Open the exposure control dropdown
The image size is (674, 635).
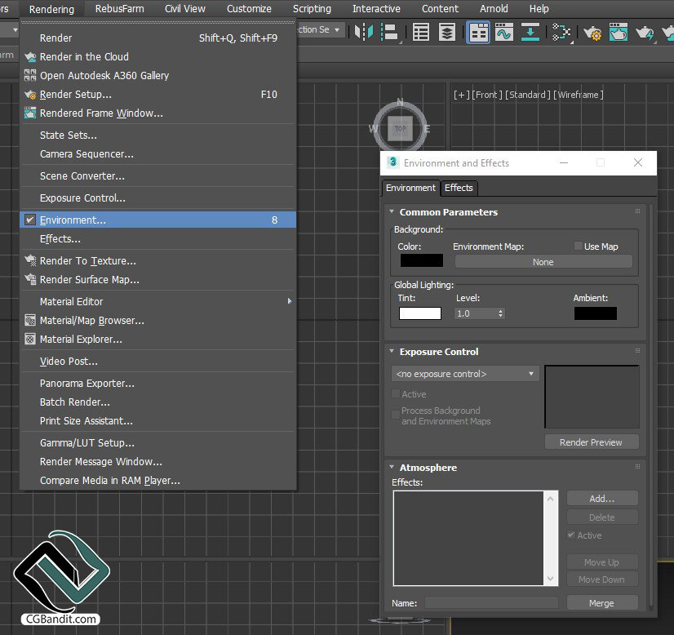tap(465, 374)
